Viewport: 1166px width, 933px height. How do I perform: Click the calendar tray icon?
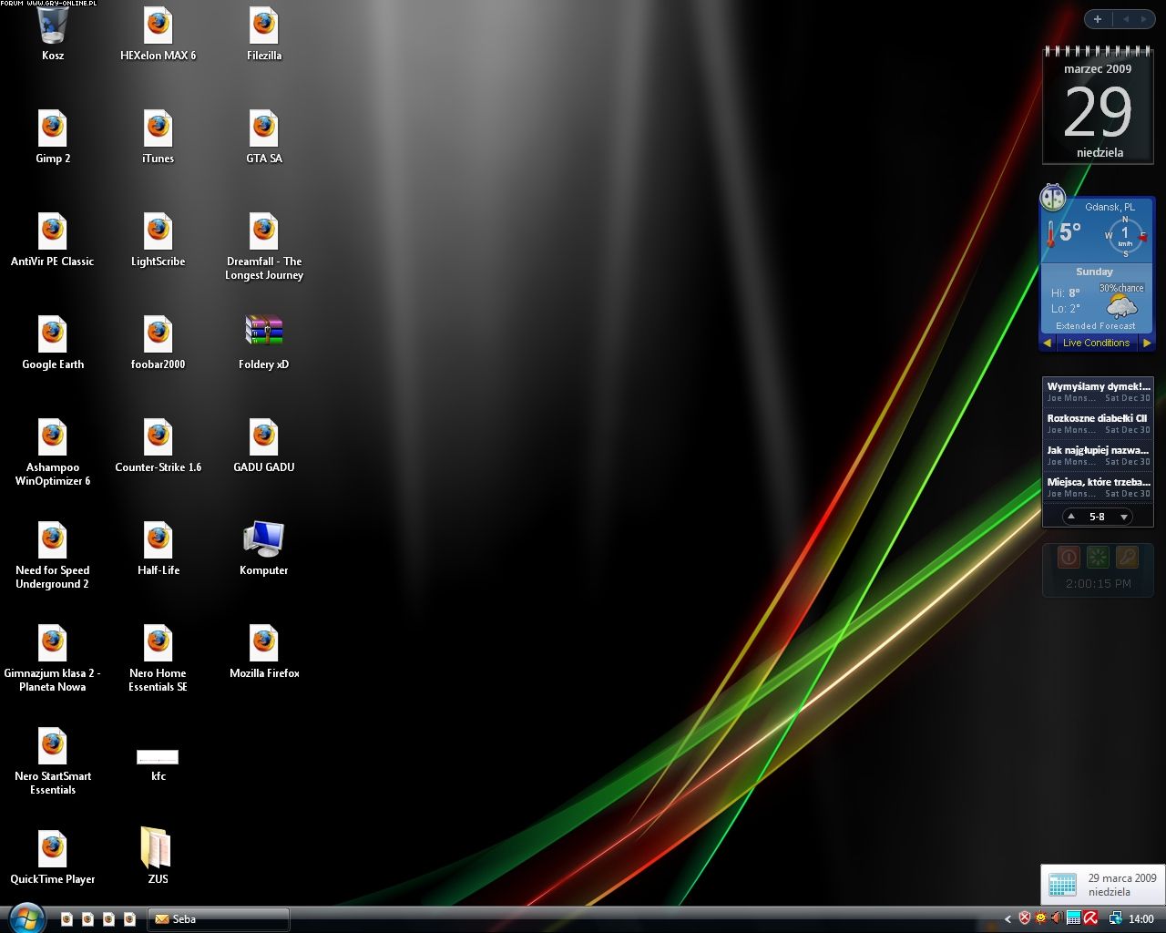point(1074,918)
